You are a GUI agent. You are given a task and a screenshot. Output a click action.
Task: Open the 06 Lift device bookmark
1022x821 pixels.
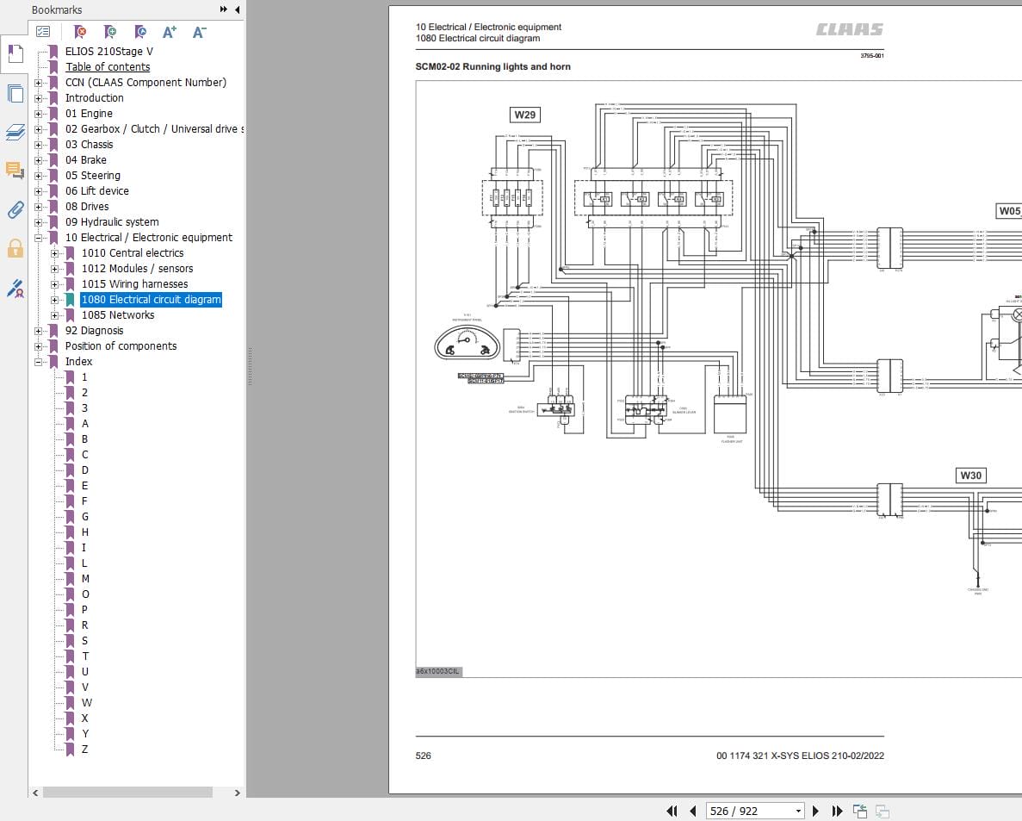(x=97, y=191)
